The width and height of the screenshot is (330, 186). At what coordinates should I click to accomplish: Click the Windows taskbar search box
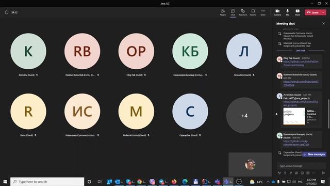[x=47, y=181]
